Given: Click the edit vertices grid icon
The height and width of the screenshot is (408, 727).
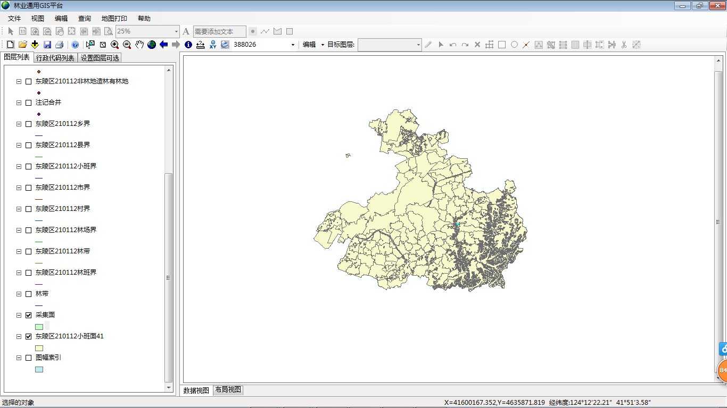Looking at the screenshot, I should tap(490, 45).
